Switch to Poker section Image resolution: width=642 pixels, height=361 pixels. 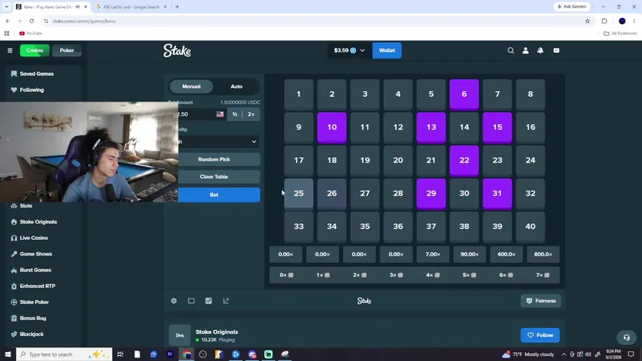(x=67, y=50)
